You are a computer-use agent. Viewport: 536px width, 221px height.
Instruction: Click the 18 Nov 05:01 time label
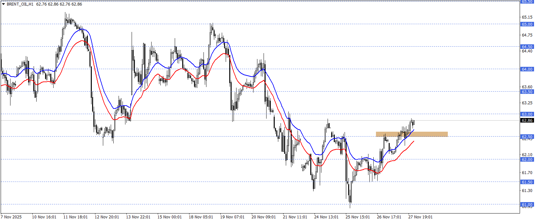(x=201, y=217)
